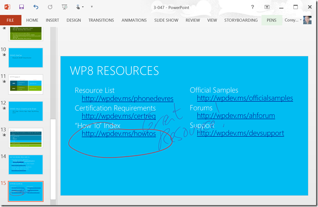Open the TRANSITIONS tab
Viewport: 318px width, 207px height.
tap(101, 20)
